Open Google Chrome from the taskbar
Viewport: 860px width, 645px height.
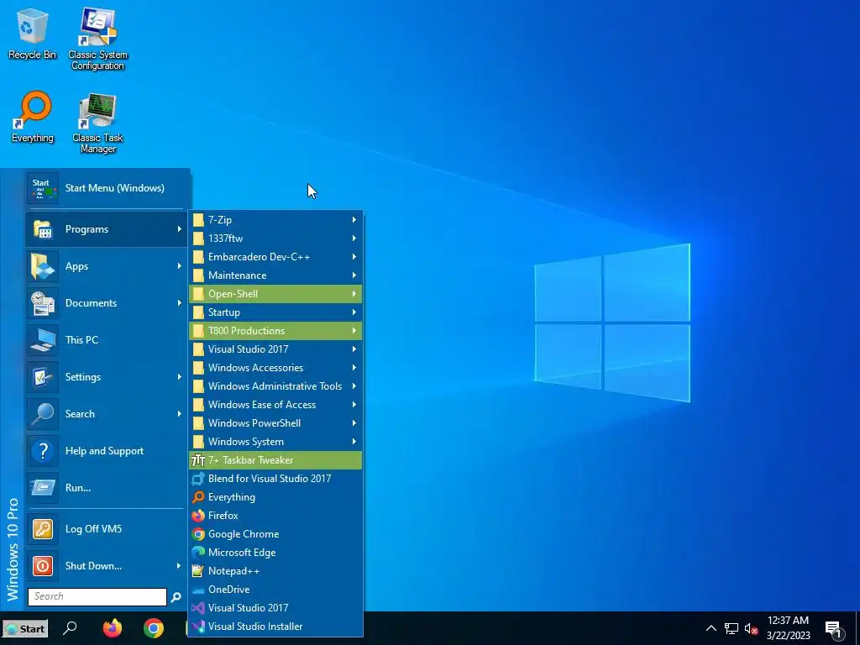pos(154,628)
